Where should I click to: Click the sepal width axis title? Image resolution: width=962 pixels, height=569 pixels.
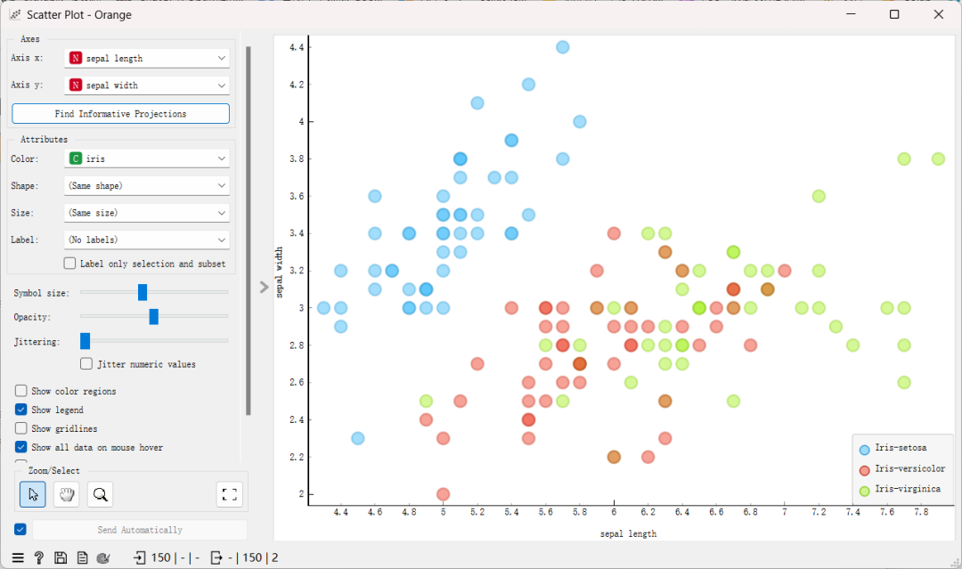tap(280, 272)
